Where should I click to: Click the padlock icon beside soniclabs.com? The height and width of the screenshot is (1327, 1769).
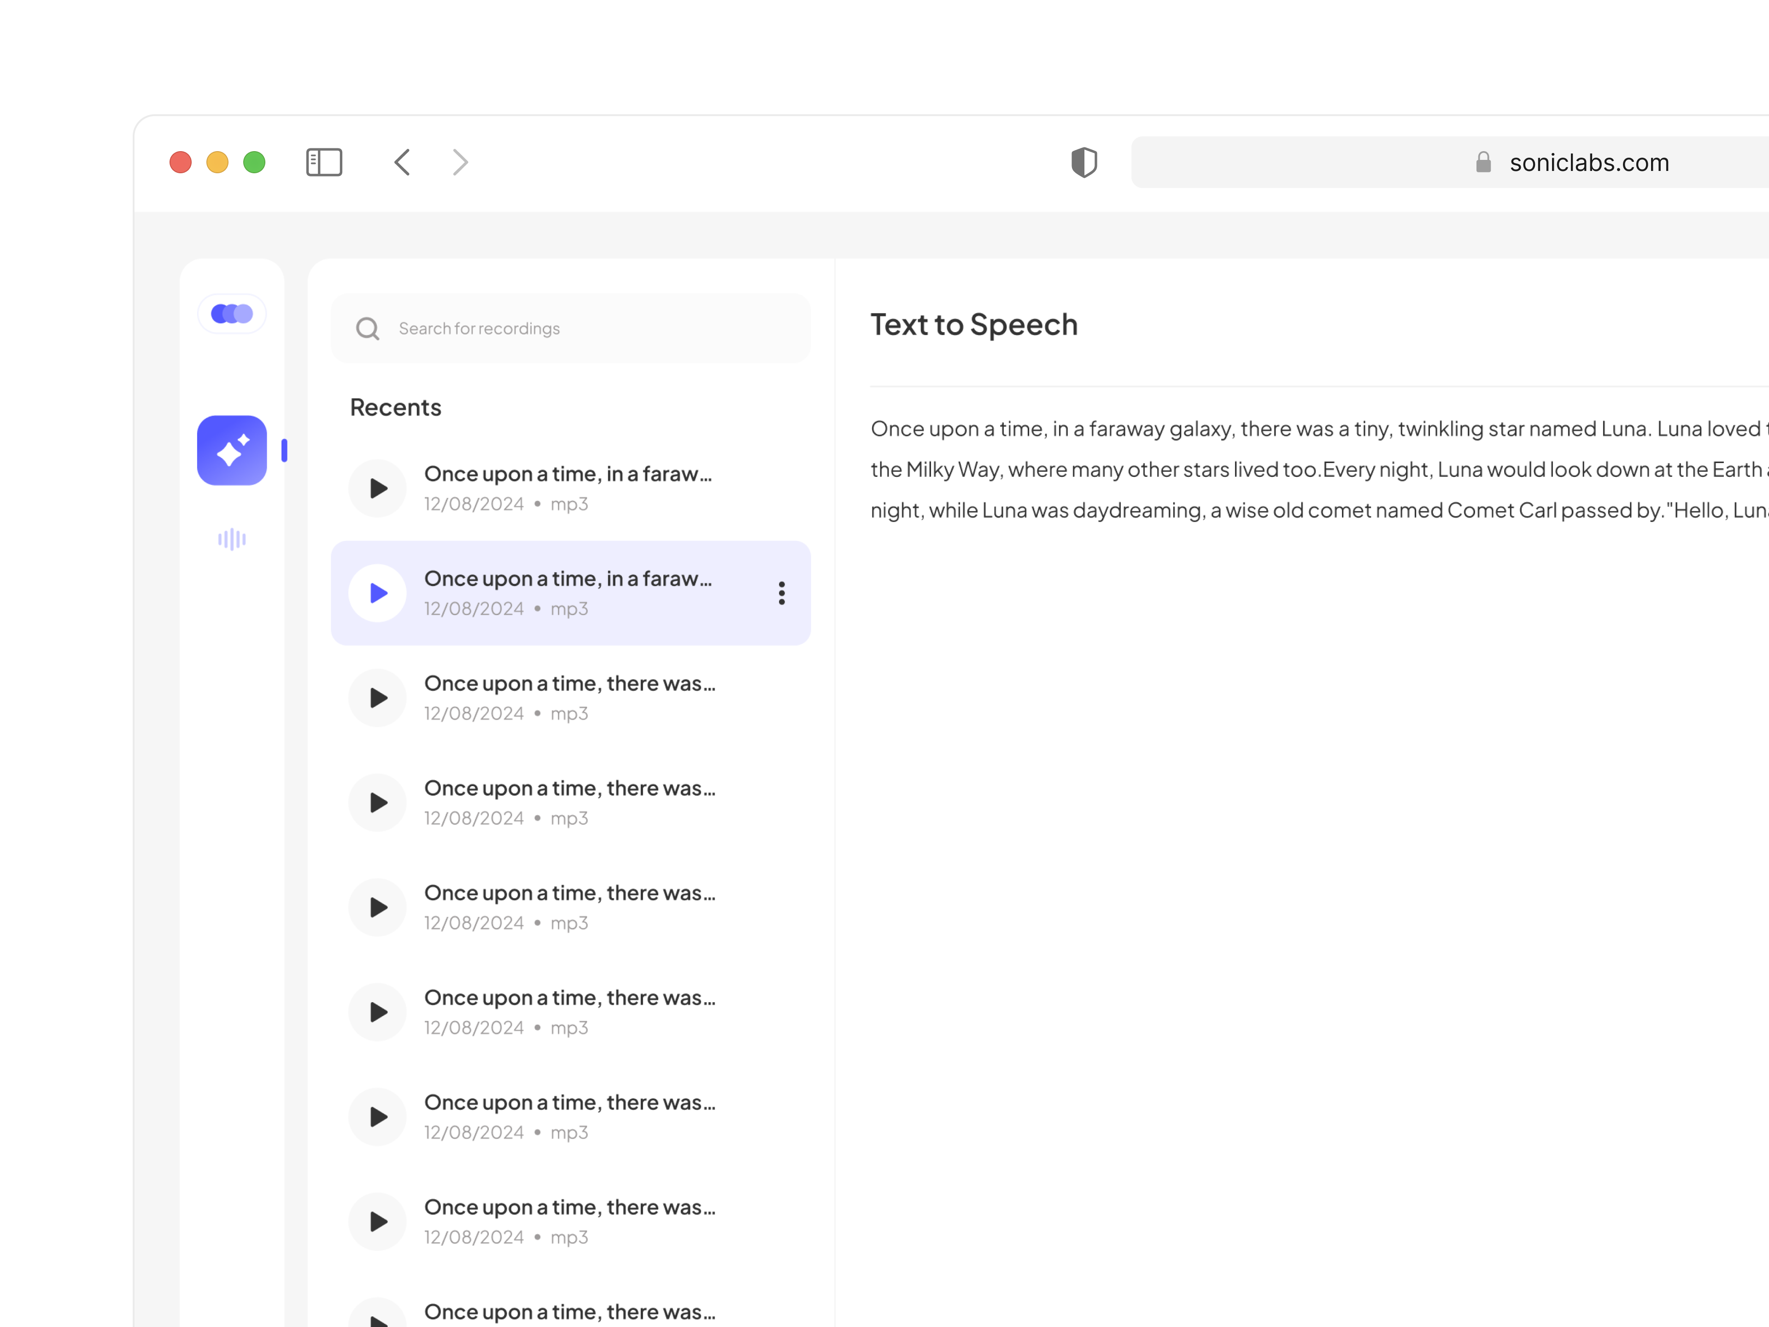coord(1483,162)
